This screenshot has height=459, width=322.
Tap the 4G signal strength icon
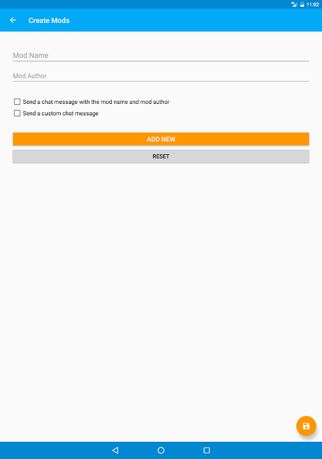point(294,5)
